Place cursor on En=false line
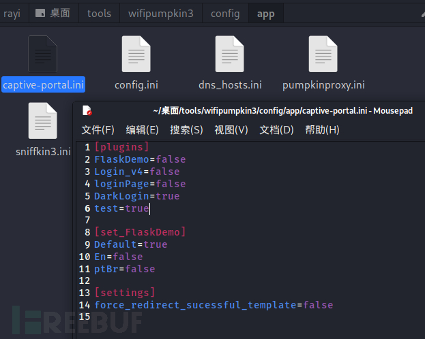 point(119,257)
